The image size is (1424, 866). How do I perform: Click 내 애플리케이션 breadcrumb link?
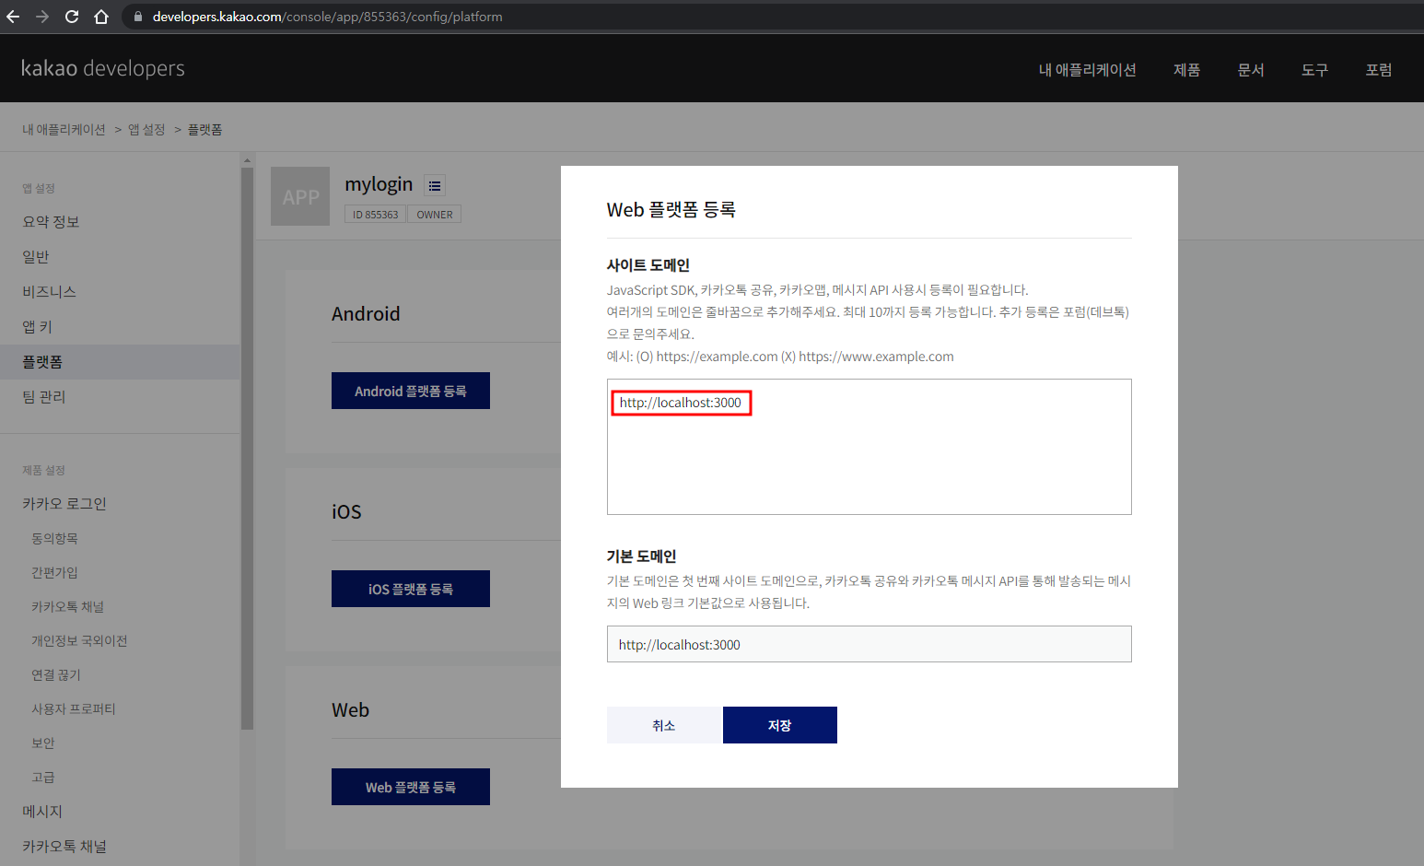pos(64,130)
